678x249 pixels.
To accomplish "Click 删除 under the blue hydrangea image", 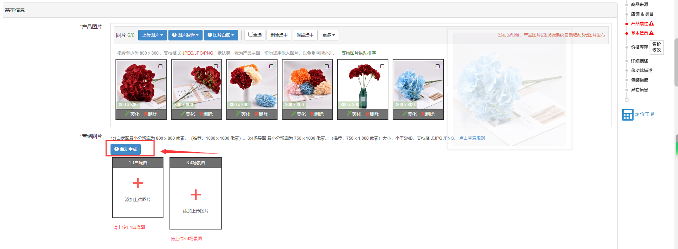I will pyautogui.click(x=427, y=114).
